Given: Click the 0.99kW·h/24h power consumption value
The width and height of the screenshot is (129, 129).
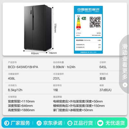Looking at the screenshot, I should pos(64,67).
